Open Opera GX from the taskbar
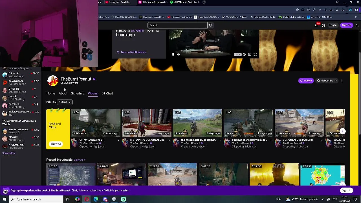The height and width of the screenshot is (203, 361). click(87, 199)
